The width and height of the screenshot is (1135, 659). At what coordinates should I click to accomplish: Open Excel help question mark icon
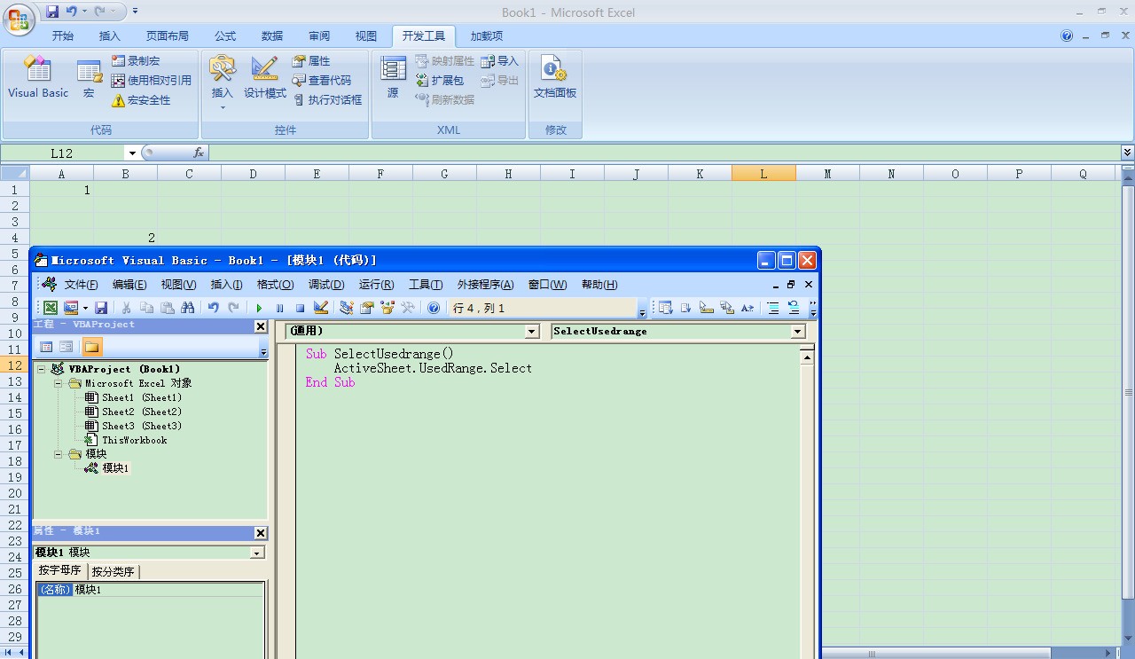(1067, 36)
